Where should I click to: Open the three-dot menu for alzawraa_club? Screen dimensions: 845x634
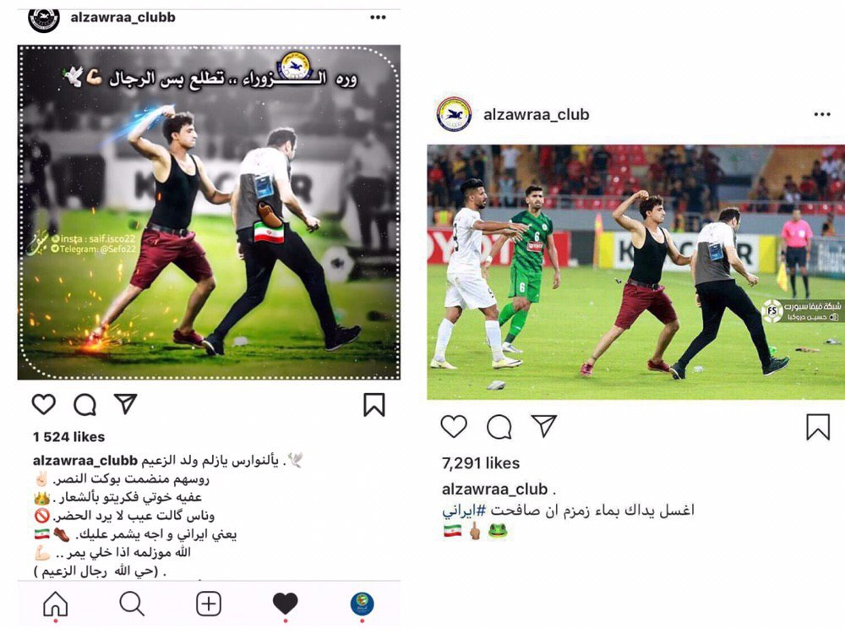click(822, 114)
